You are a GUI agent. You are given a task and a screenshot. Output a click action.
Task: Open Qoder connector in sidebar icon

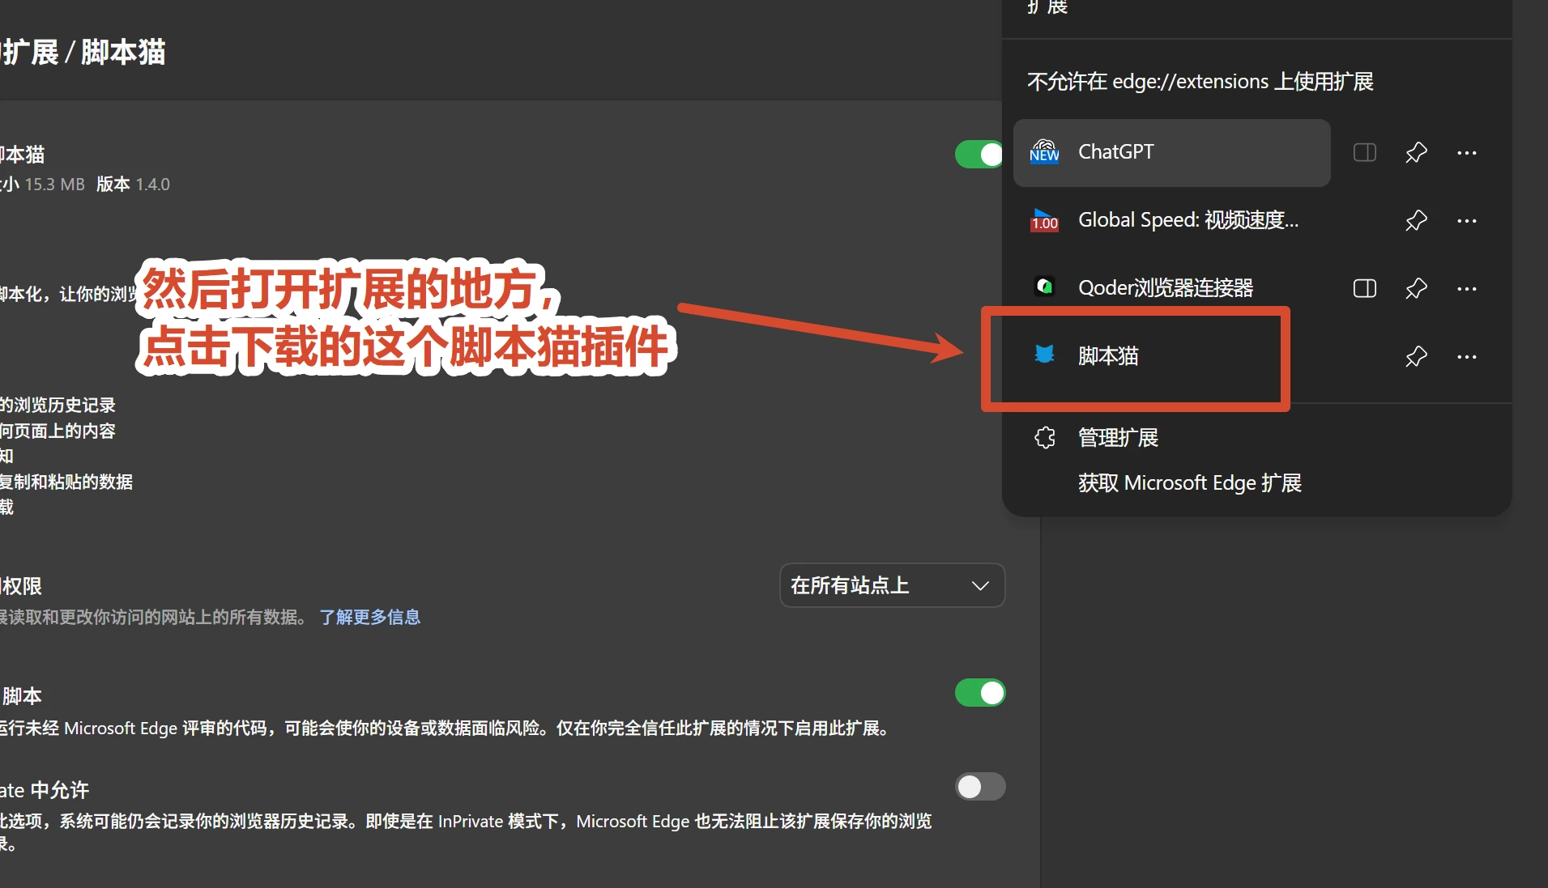coord(1365,288)
